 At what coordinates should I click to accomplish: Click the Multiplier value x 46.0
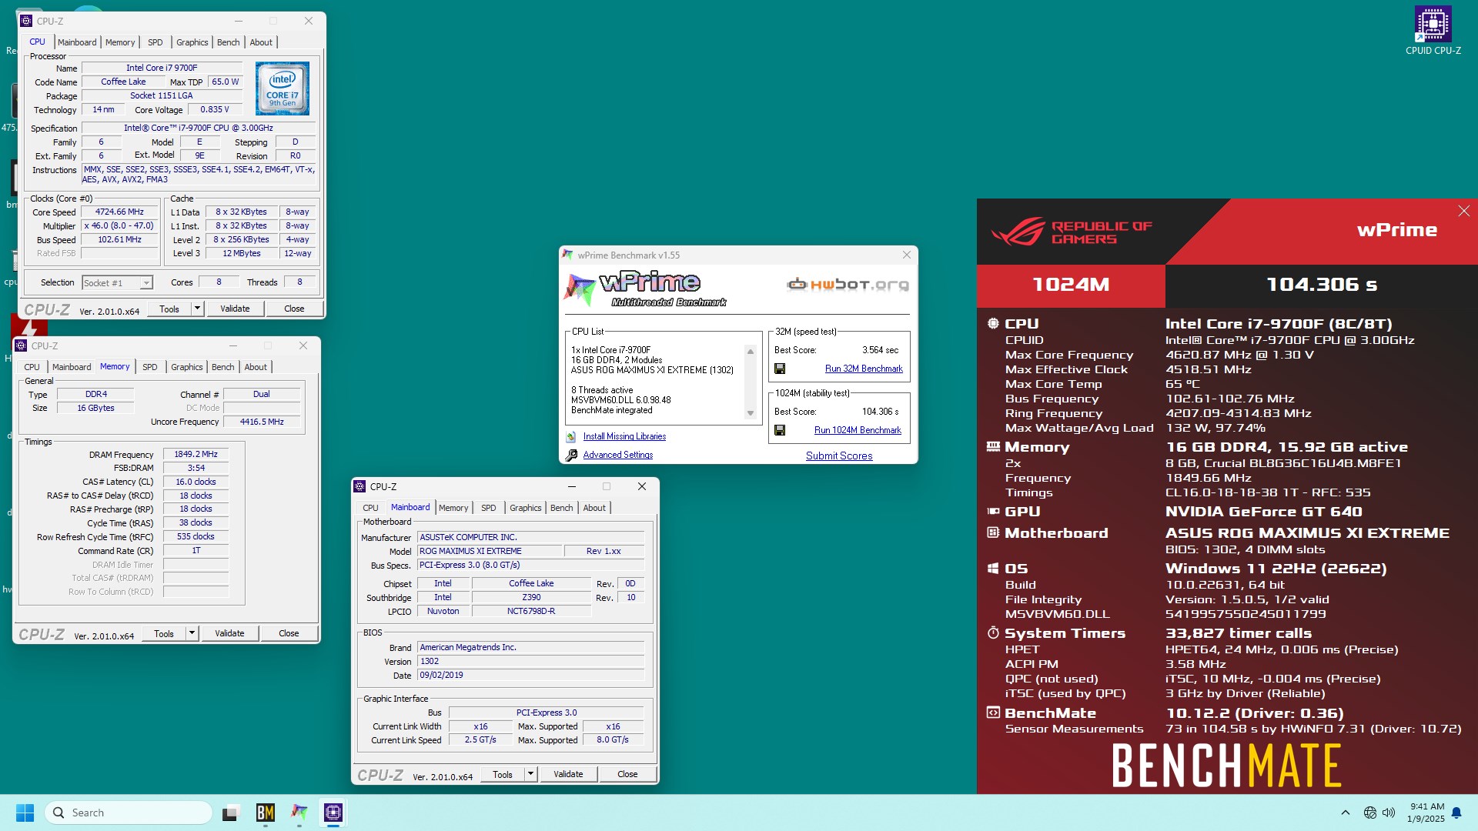click(119, 226)
